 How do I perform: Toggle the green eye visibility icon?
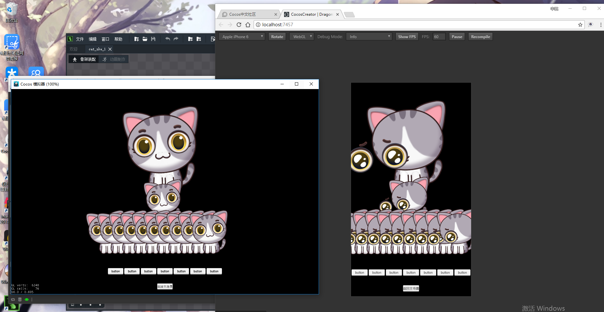coord(27,300)
